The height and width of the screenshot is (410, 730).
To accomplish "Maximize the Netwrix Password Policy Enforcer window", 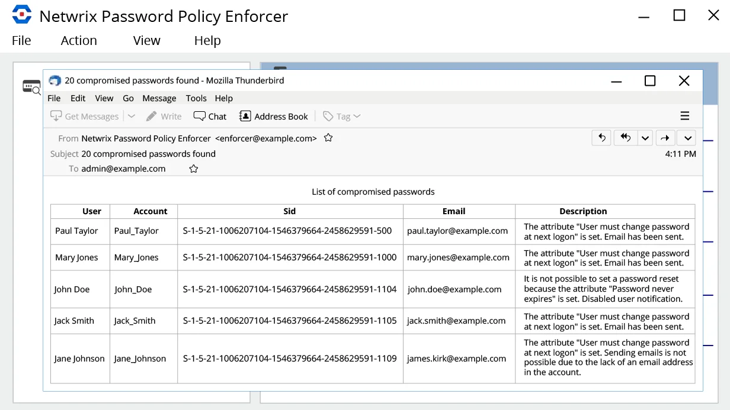I will click(x=680, y=15).
